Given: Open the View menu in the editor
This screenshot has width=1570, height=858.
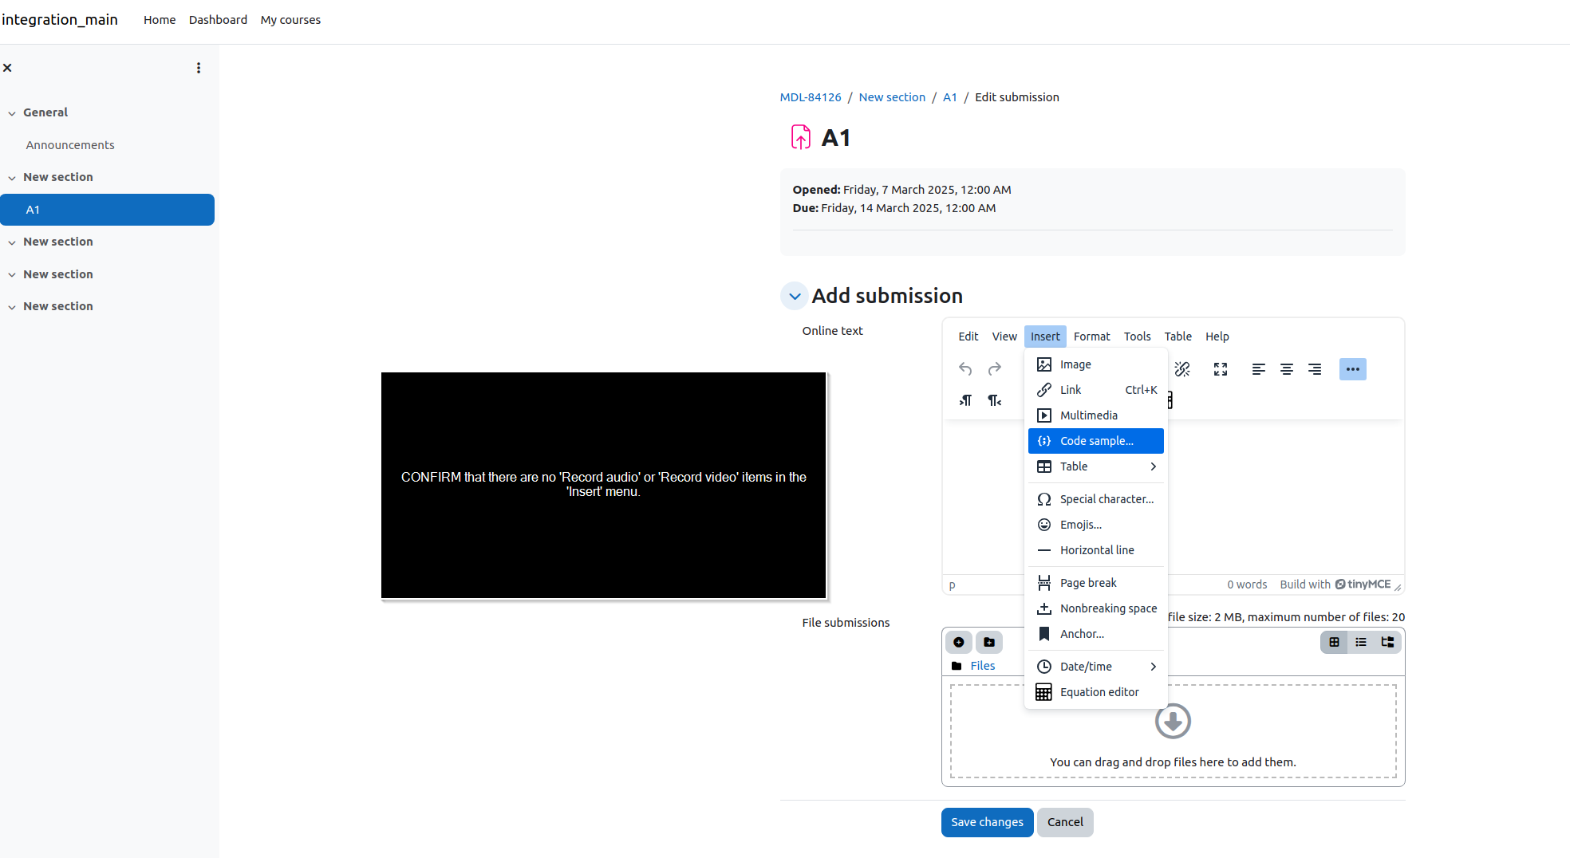Looking at the screenshot, I should pyautogui.click(x=1004, y=337).
